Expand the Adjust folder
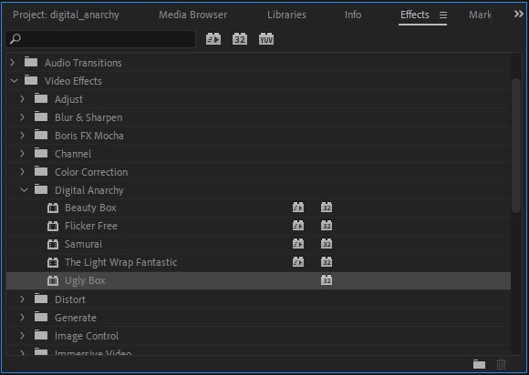Screen dimensions: 529x375 pos(22,99)
